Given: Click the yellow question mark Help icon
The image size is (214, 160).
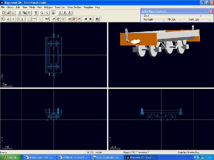Looking at the screenshot, I should click(36, 13).
